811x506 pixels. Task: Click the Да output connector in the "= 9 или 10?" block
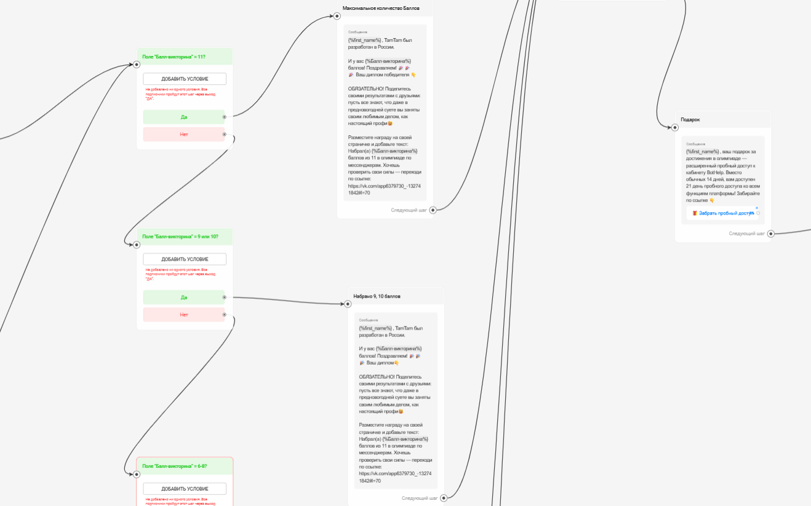tap(224, 298)
